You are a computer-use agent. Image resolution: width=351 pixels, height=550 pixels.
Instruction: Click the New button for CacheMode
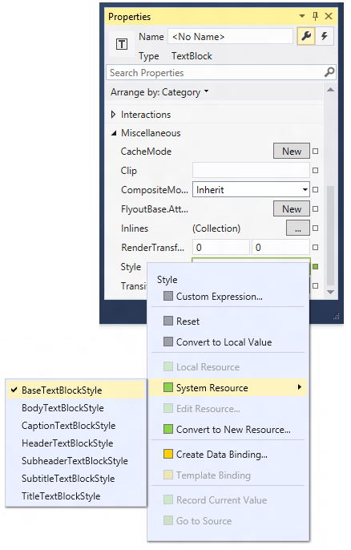[292, 152]
